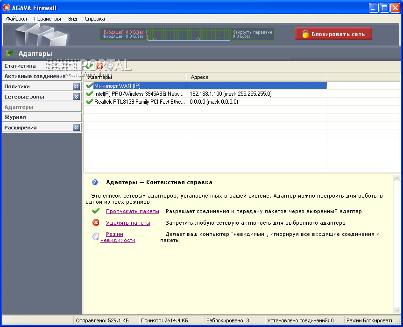Click the Скорость передачи readout
The width and height of the screenshot is (403, 327).
coord(252,34)
